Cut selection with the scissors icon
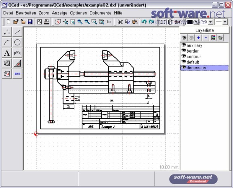The width and height of the screenshot is (233, 188). [120, 22]
